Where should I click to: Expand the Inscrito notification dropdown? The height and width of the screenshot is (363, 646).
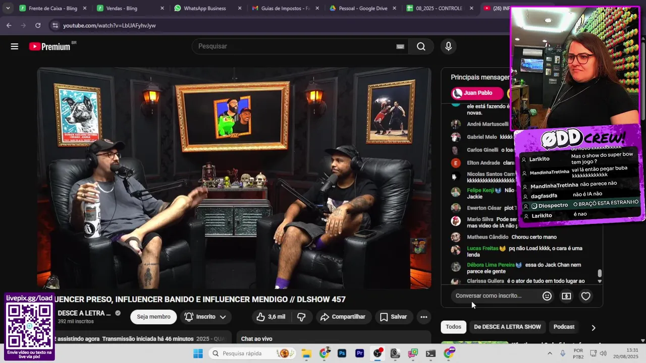[x=205, y=317]
